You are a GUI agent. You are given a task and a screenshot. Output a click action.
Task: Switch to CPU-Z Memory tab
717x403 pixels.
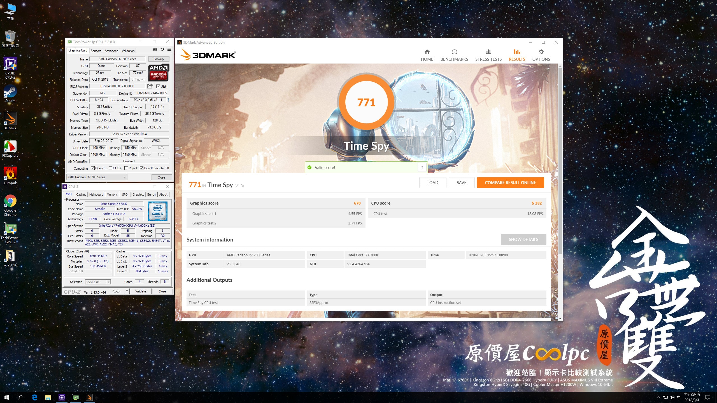click(112, 195)
